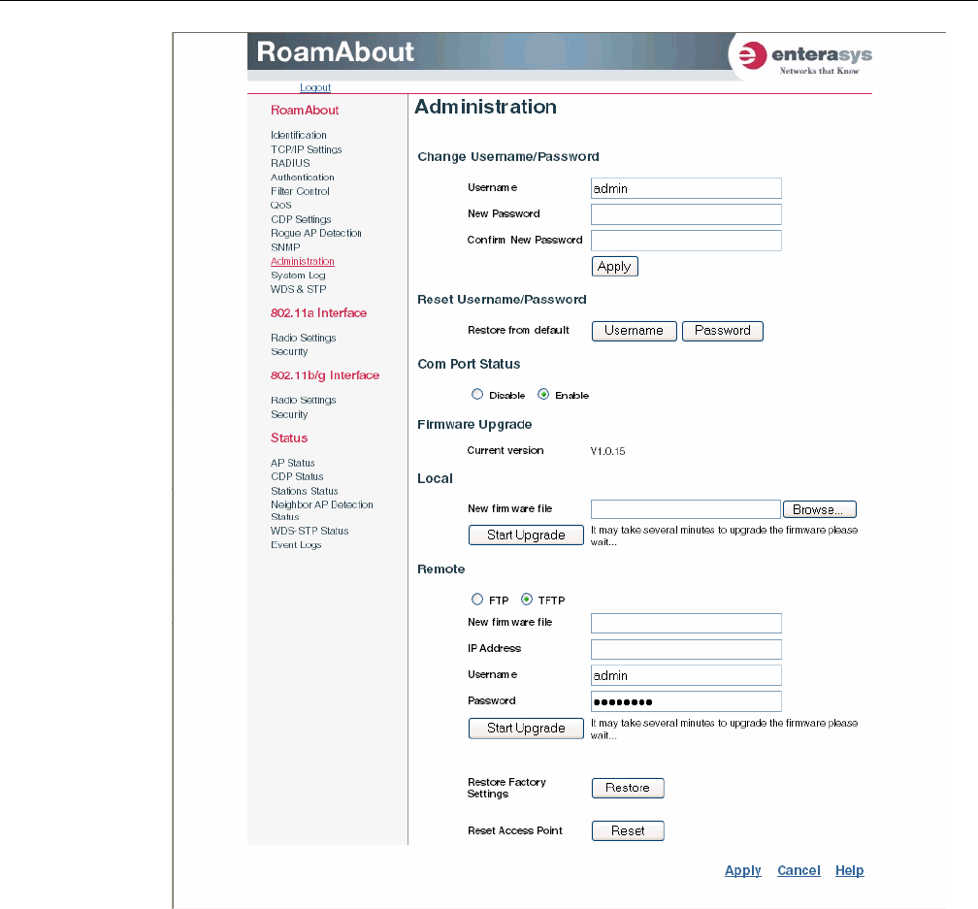Focus the New Password field

686,214
